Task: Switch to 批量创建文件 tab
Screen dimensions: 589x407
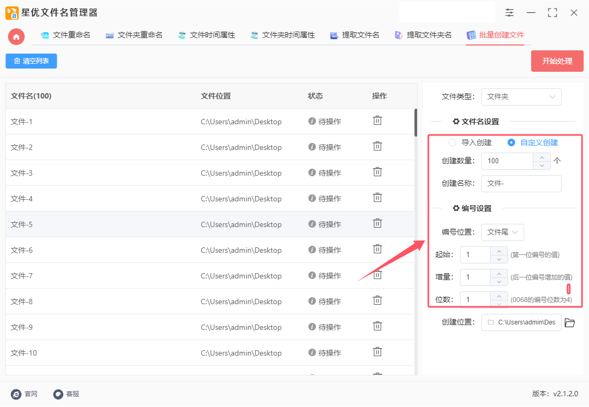Action: (495, 35)
